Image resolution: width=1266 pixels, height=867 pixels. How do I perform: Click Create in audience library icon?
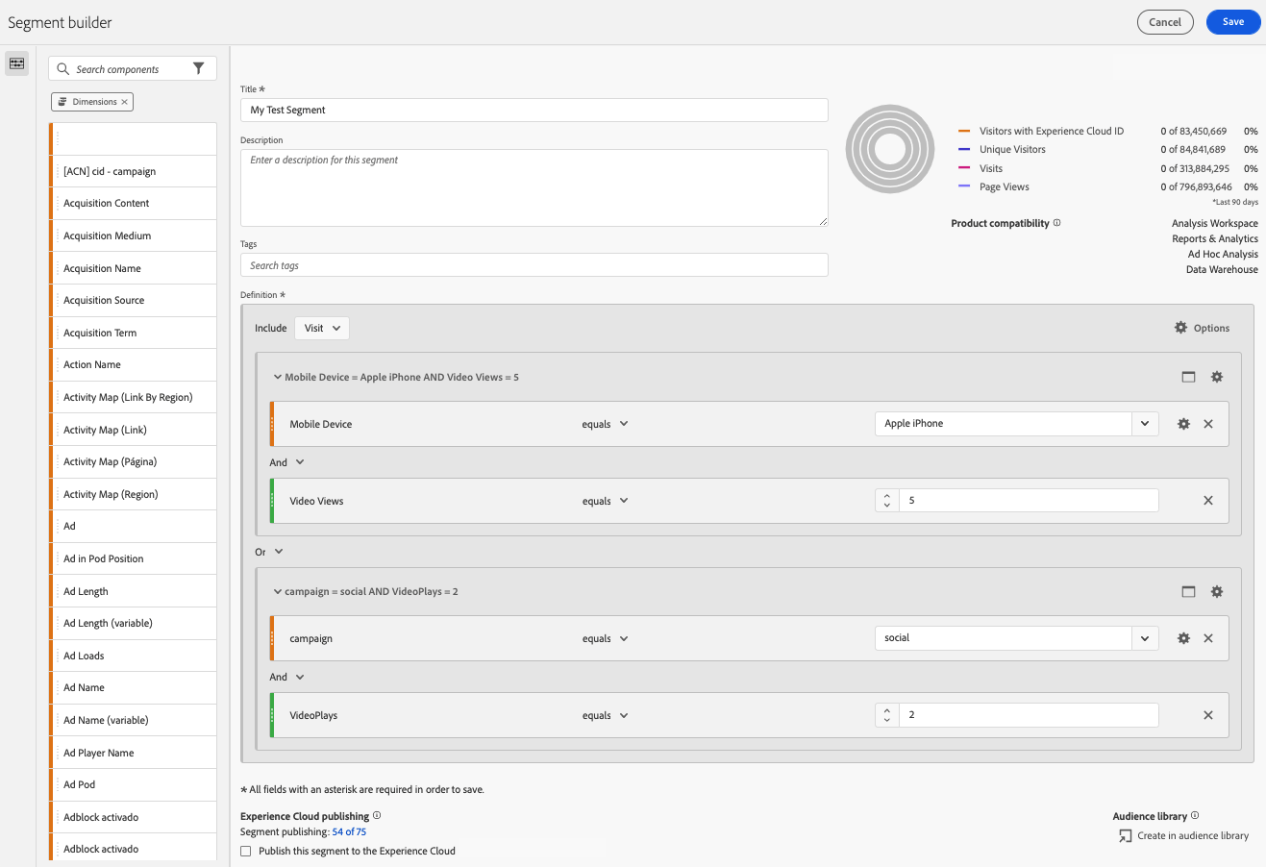[x=1125, y=836]
